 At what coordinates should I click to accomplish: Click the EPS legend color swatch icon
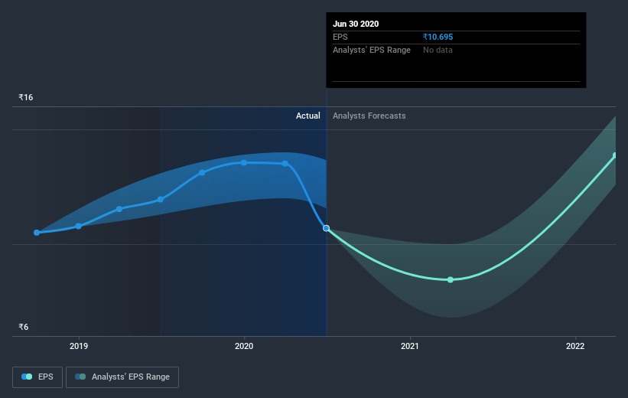pos(27,377)
